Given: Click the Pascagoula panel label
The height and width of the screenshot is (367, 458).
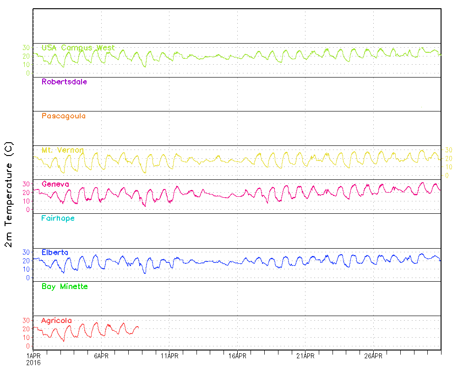Looking at the screenshot, I should 63,116.
